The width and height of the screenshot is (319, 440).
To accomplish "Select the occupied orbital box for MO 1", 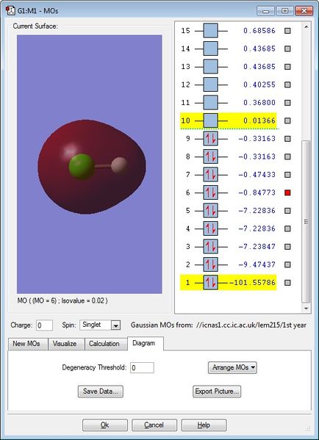I will tap(211, 283).
